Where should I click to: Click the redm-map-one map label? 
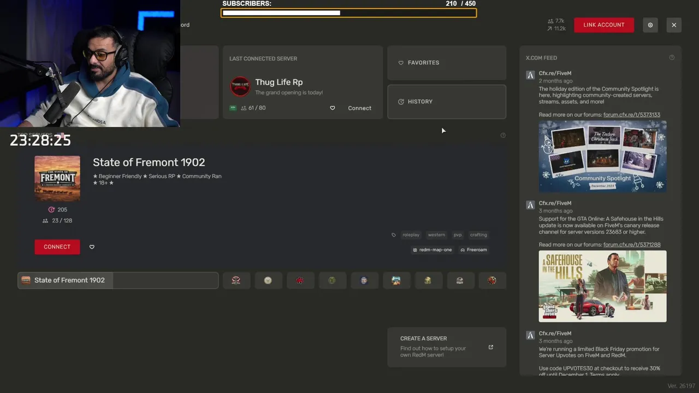coord(432,250)
